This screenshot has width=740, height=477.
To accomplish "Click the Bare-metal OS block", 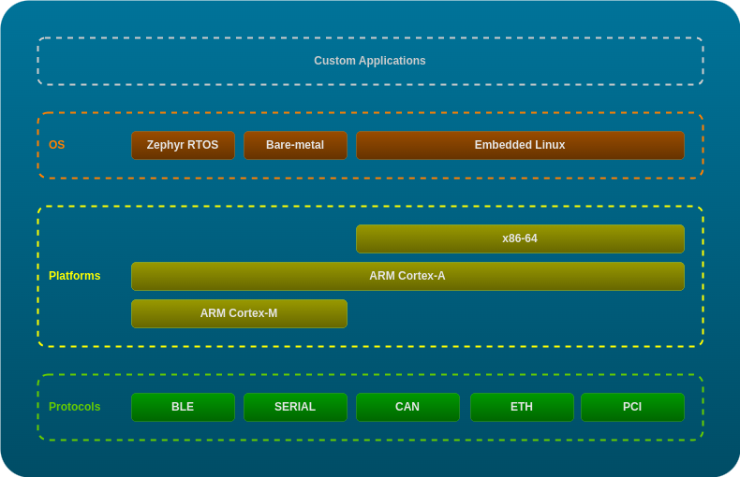I will point(295,145).
